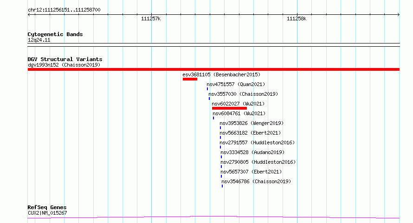Open the nsv6084761 (Wu2021) variant label
Image resolution: width=413 pixels, height=223 pixels.
[x=239, y=113]
